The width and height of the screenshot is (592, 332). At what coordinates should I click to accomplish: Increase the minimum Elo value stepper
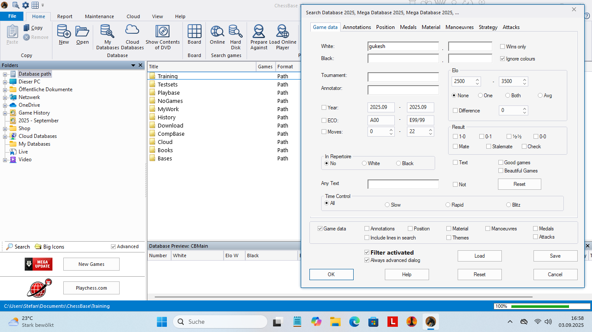pyautogui.click(x=478, y=79)
